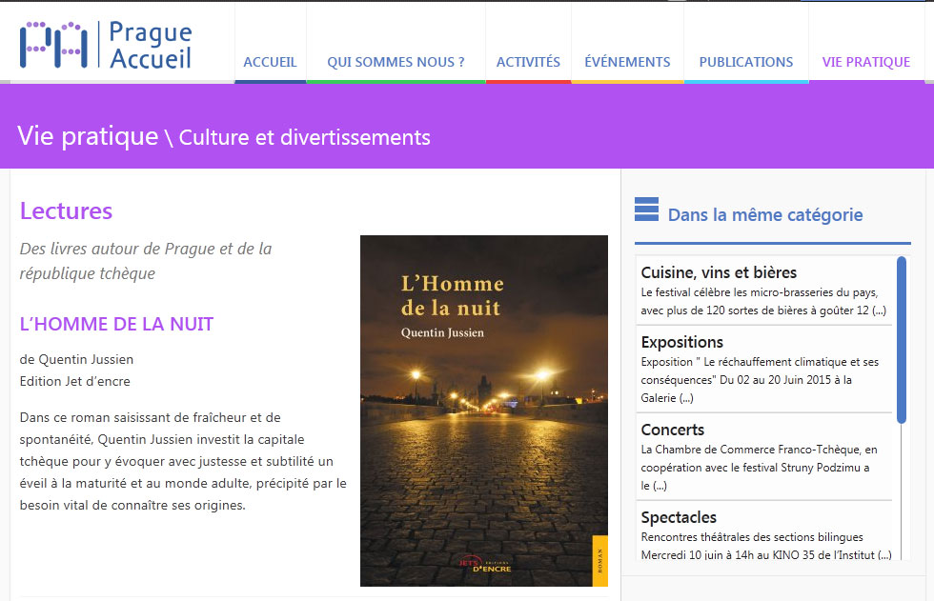
Task: Click the text 'Le réchauffement climatique' description
Action: pyautogui.click(x=761, y=380)
